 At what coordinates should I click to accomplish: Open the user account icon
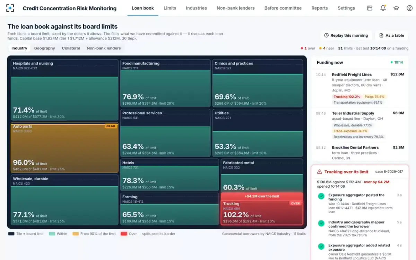tap(409, 8)
